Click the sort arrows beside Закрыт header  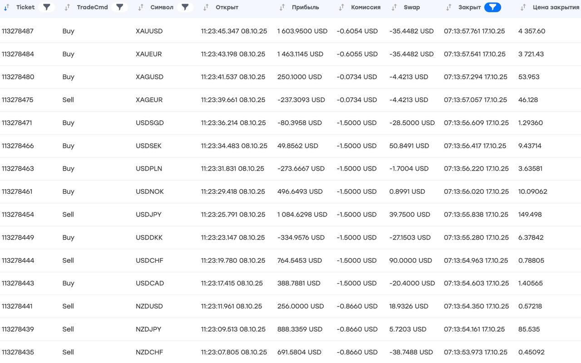pos(448,7)
